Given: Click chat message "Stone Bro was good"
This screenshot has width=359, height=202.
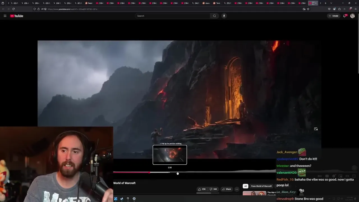Looking at the screenshot, I should click(309, 199).
